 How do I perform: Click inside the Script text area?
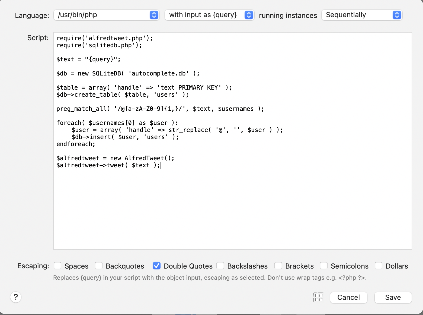233,141
